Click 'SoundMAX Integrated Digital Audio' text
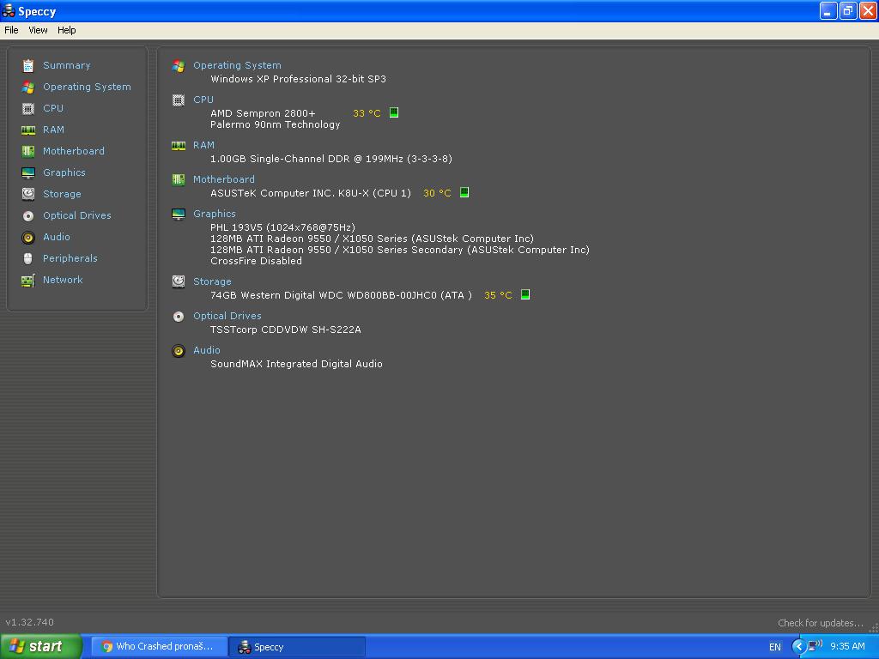 tap(296, 364)
